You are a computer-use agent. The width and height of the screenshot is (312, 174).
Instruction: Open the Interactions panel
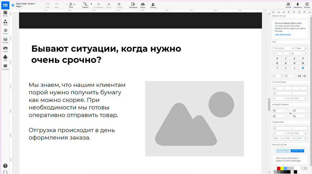coord(298,5)
